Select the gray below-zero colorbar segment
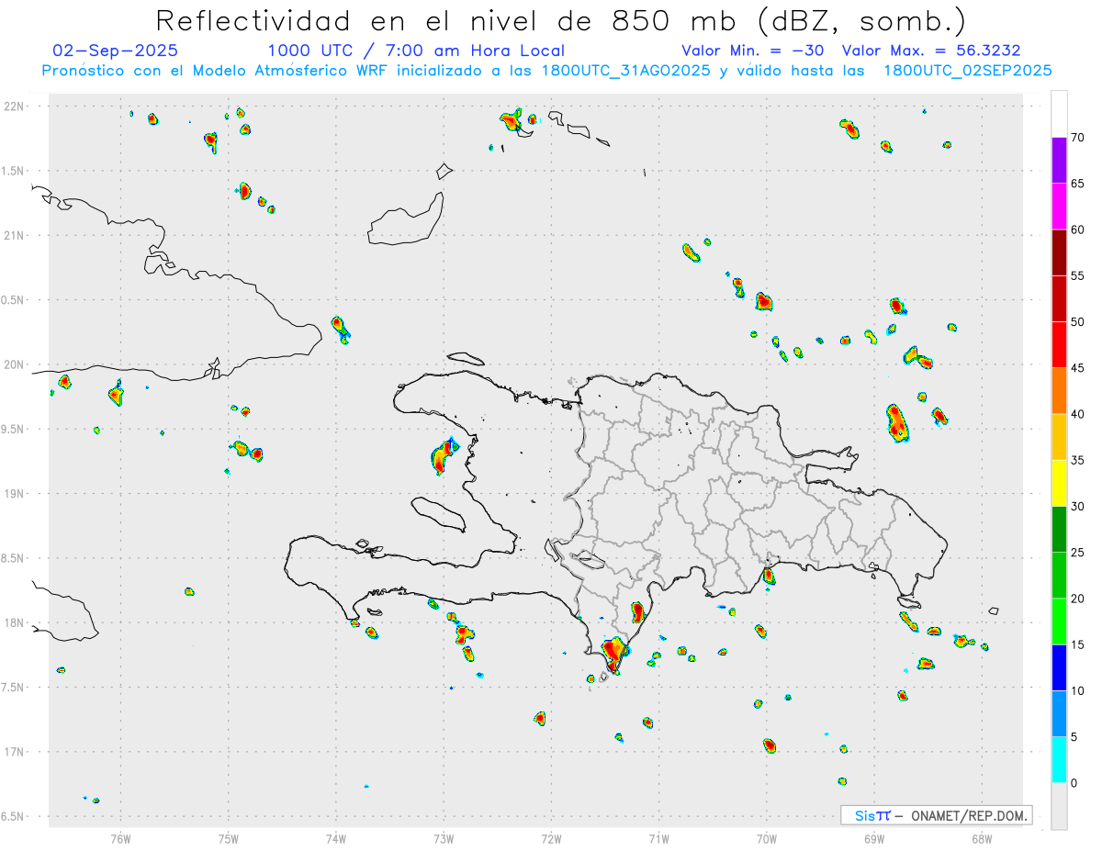Screen dimensions: 1102x851 pyautogui.click(x=1059, y=806)
